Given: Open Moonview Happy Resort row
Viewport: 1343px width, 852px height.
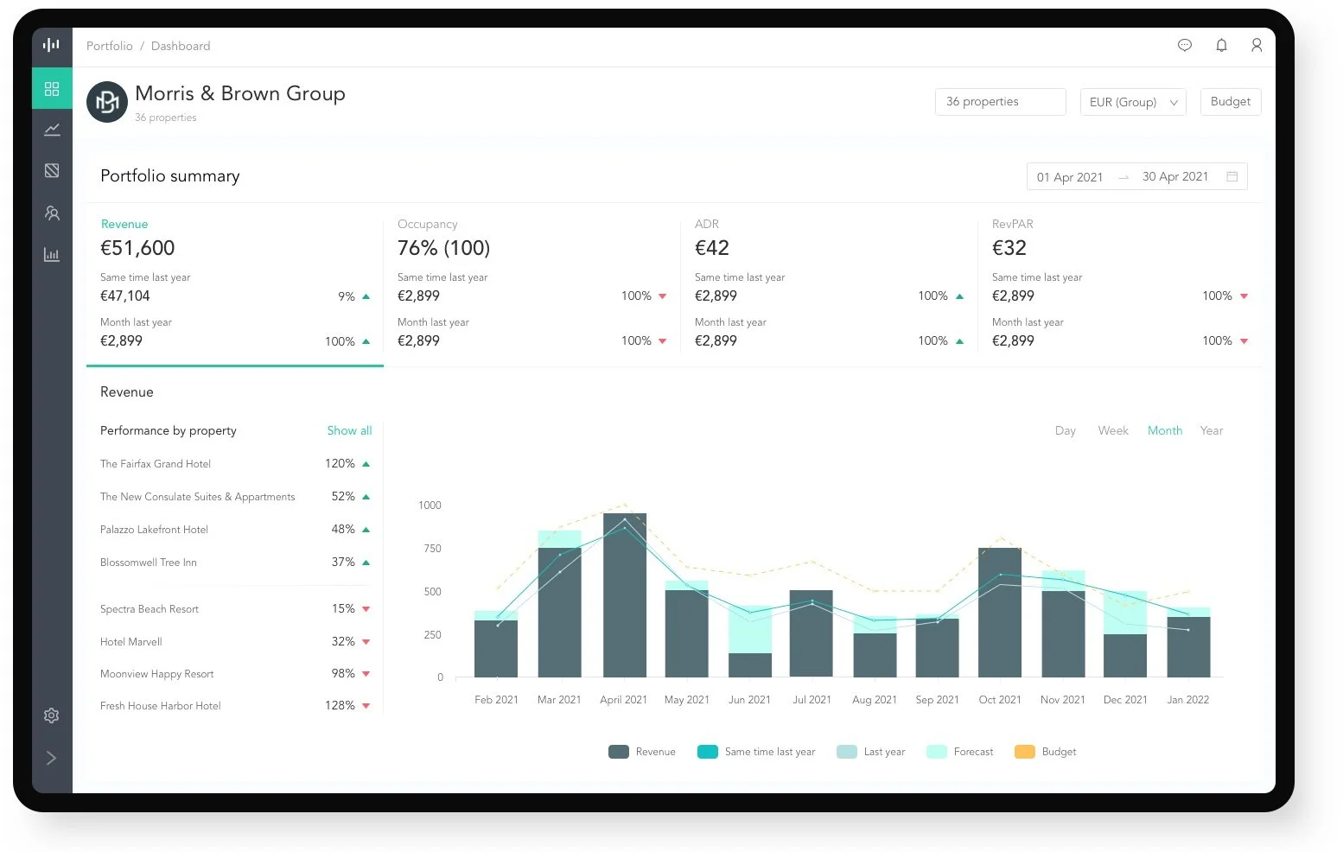Looking at the screenshot, I should coord(235,674).
